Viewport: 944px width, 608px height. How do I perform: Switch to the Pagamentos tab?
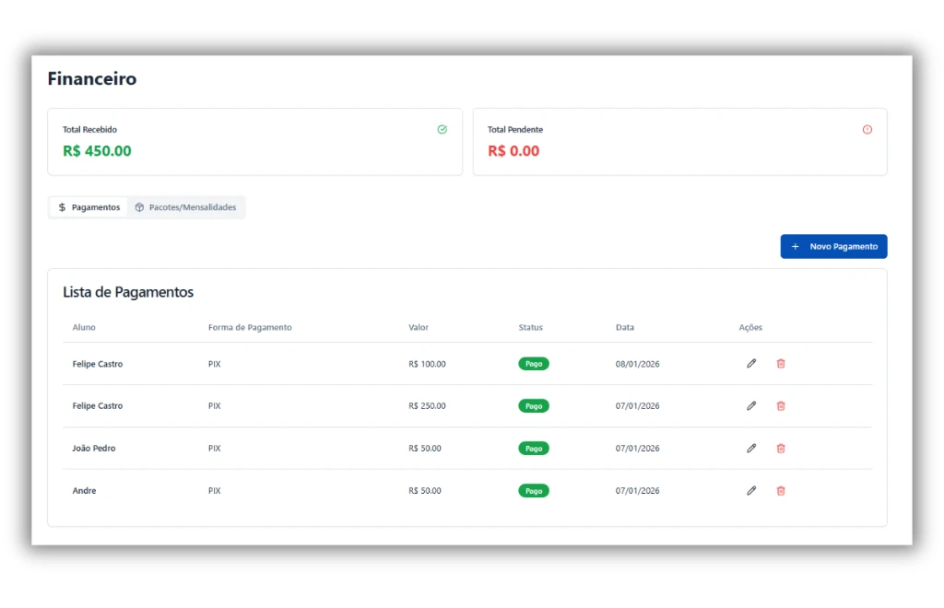pos(89,207)
